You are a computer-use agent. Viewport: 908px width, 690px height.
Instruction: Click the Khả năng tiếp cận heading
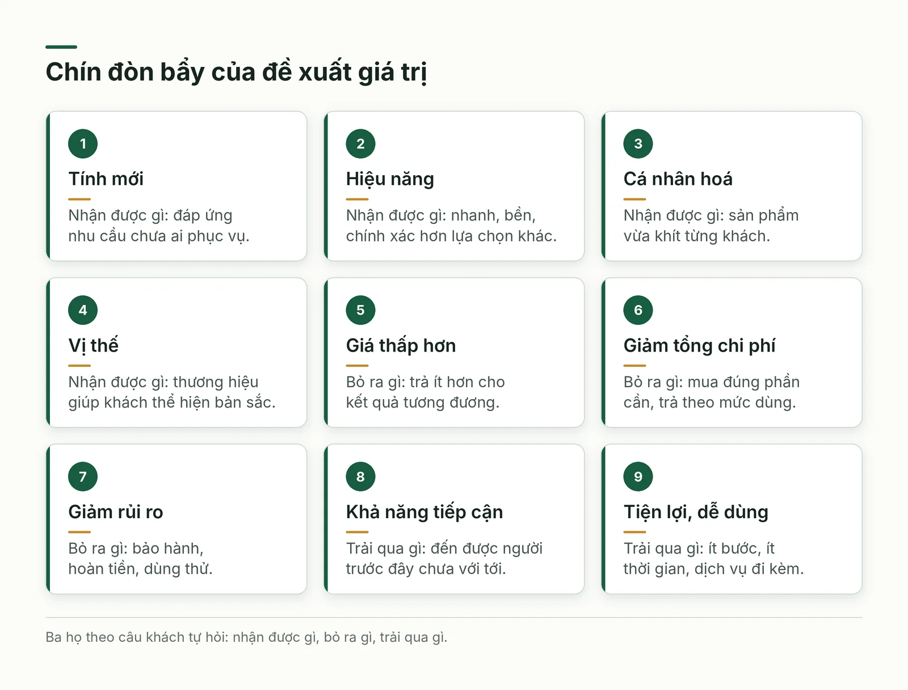[x=424, y=512]
